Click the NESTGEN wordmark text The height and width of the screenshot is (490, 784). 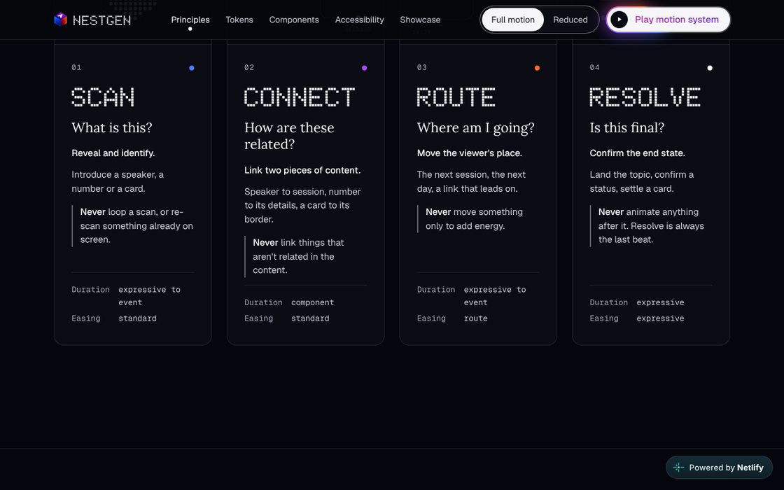click(102, 20)
